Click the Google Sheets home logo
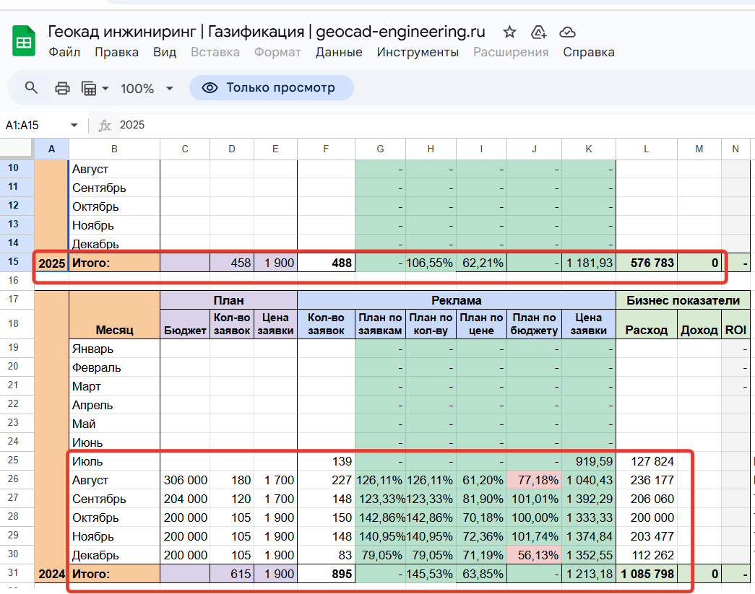This screenshot has width=755, height=594. [24, 41]
